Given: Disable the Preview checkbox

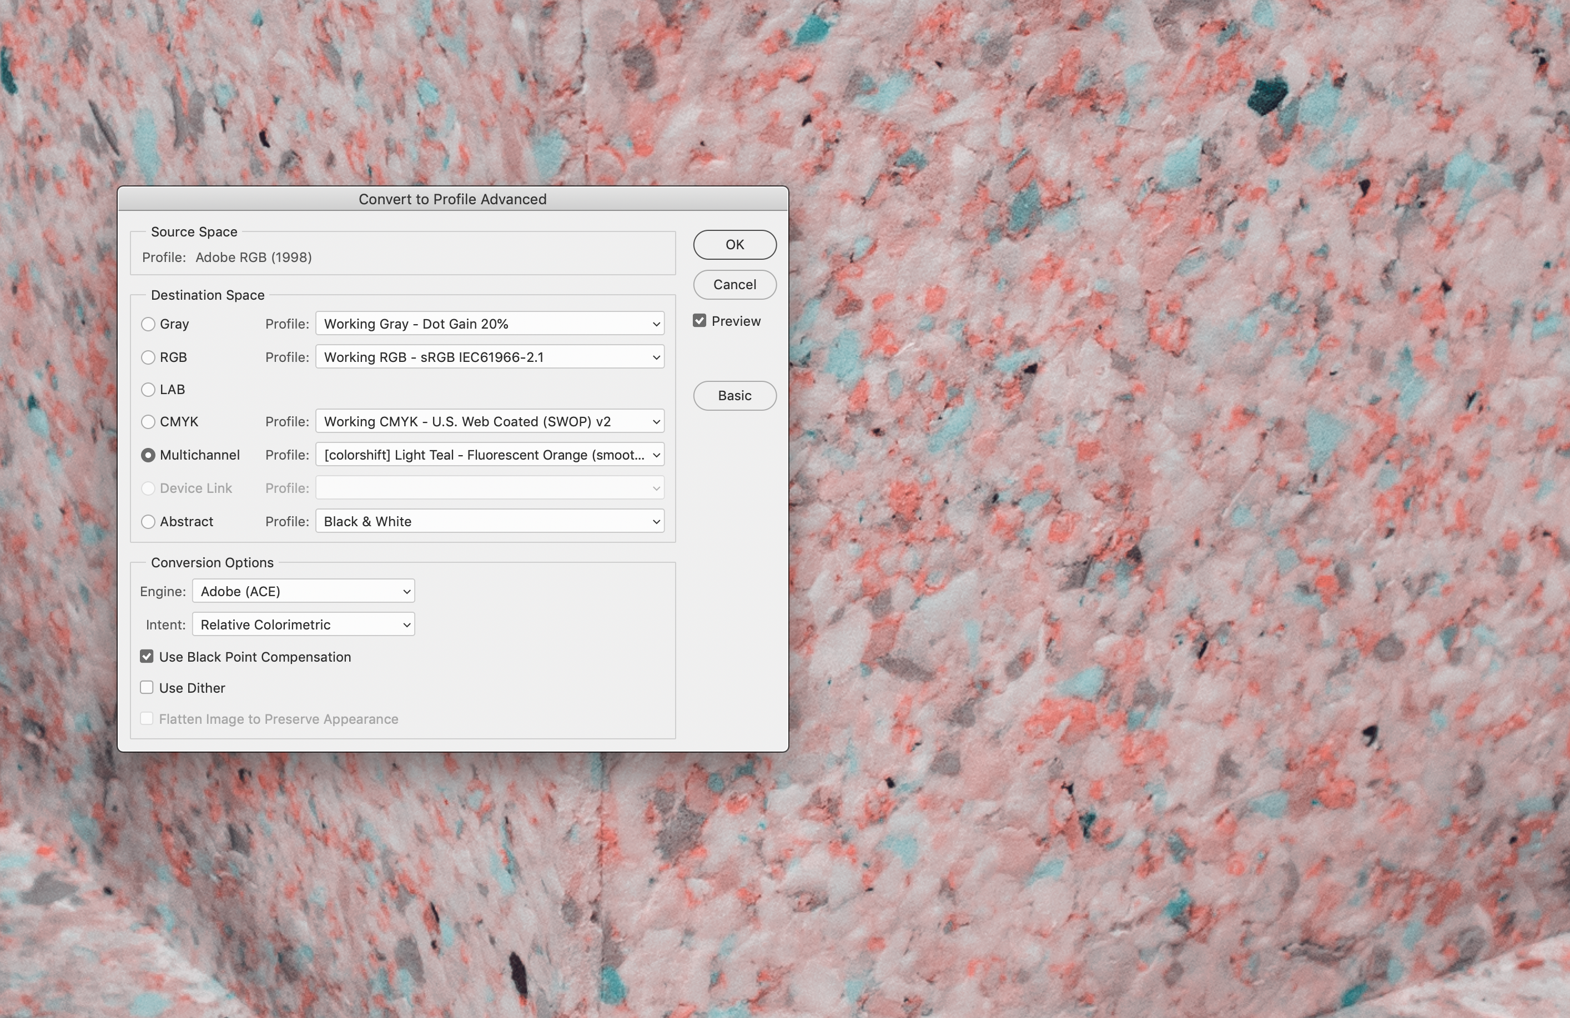Looking at the screenshot, I should click(x=700, y=321).
